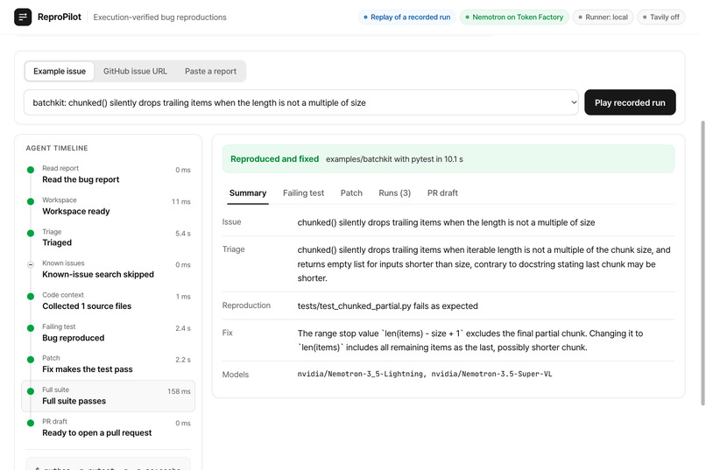Open the PR draft tab
The image size is (706, 470).
click(442, 193)
